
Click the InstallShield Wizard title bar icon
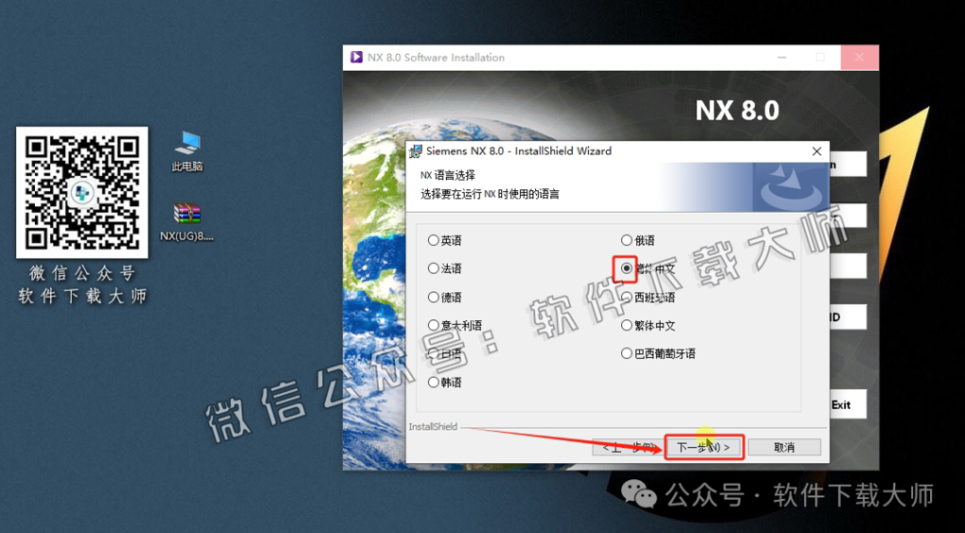point(417,152)
